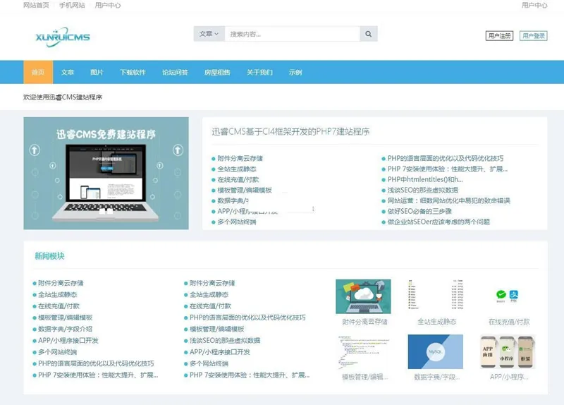Open the 浅谈SEO的那些虚拟数据 article in top list
This screenshot has height=405, width=564.
[x=422, y=190]
